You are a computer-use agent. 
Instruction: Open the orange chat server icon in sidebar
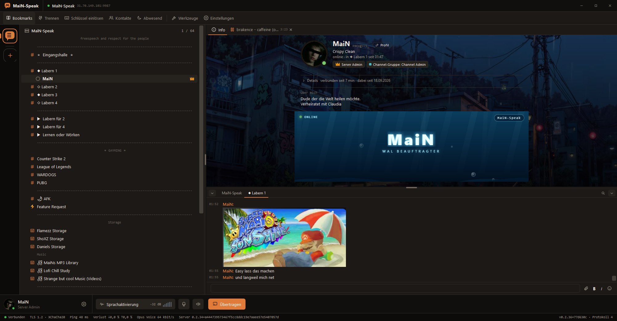click(10, 36)
